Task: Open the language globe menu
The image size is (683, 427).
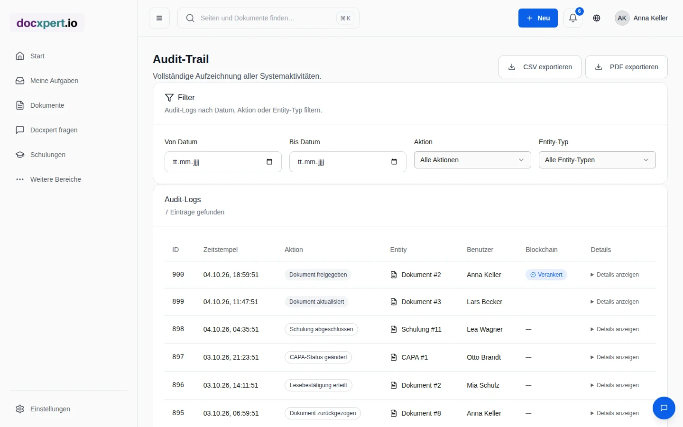Action: (597, 18)
